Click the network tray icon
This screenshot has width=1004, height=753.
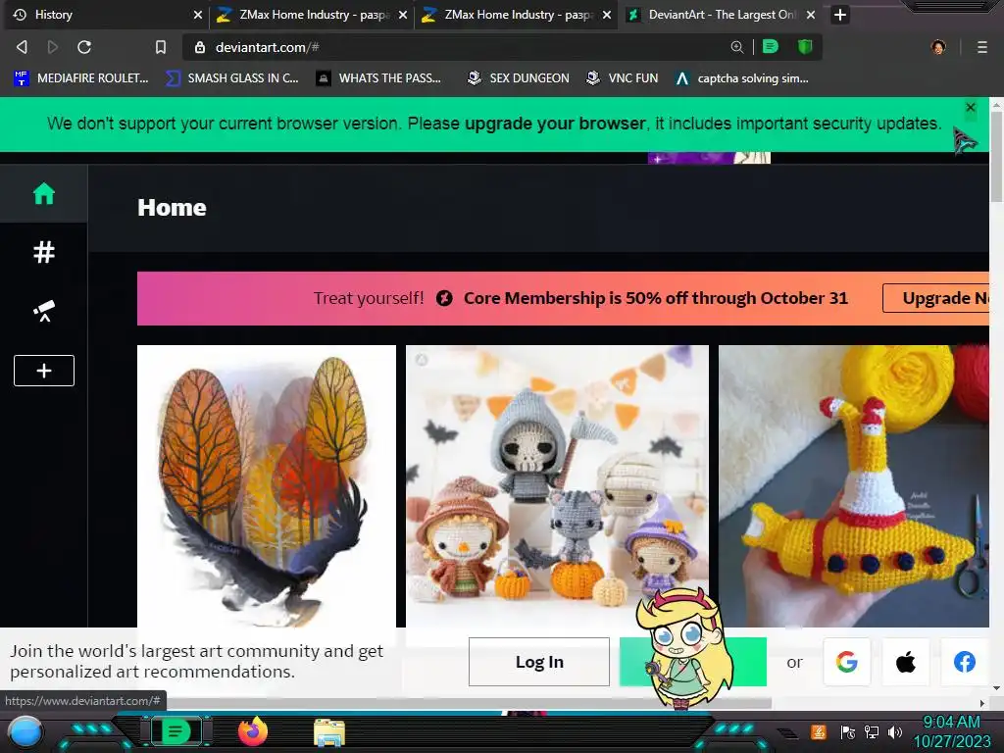click(871, 731)
